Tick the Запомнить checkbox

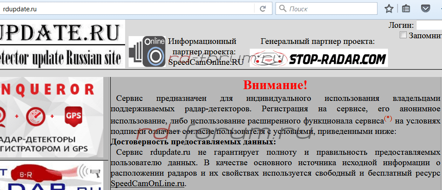403,35
